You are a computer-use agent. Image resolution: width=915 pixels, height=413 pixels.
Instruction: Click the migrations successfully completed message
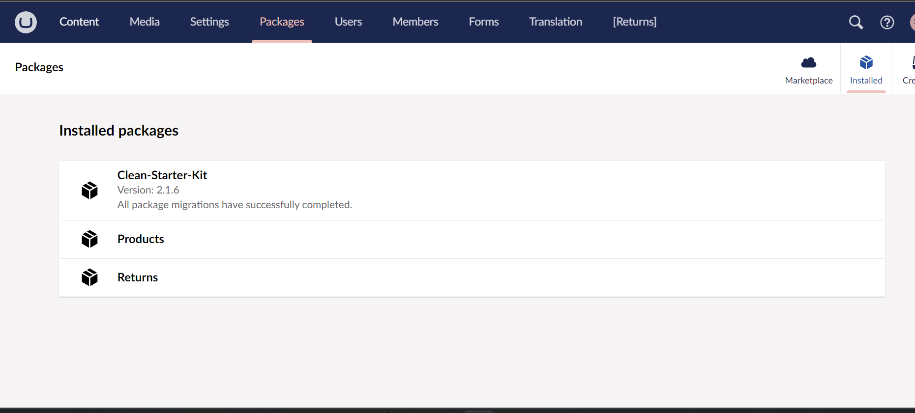click(235, 205)
